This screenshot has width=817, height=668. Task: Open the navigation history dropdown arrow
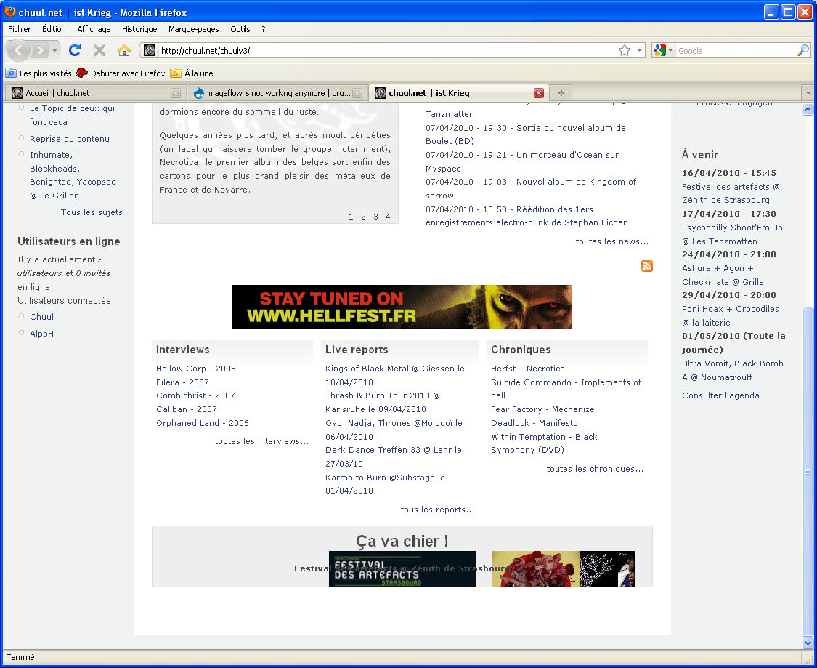tap(54, 51)
